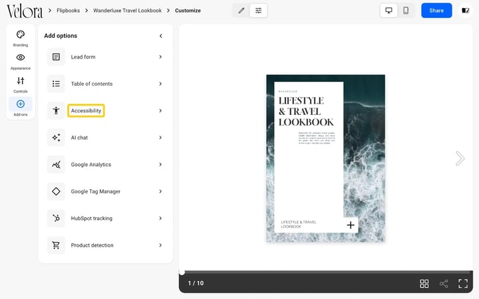
Task: Expand AI chat chevron
Action: pos(160,138)
